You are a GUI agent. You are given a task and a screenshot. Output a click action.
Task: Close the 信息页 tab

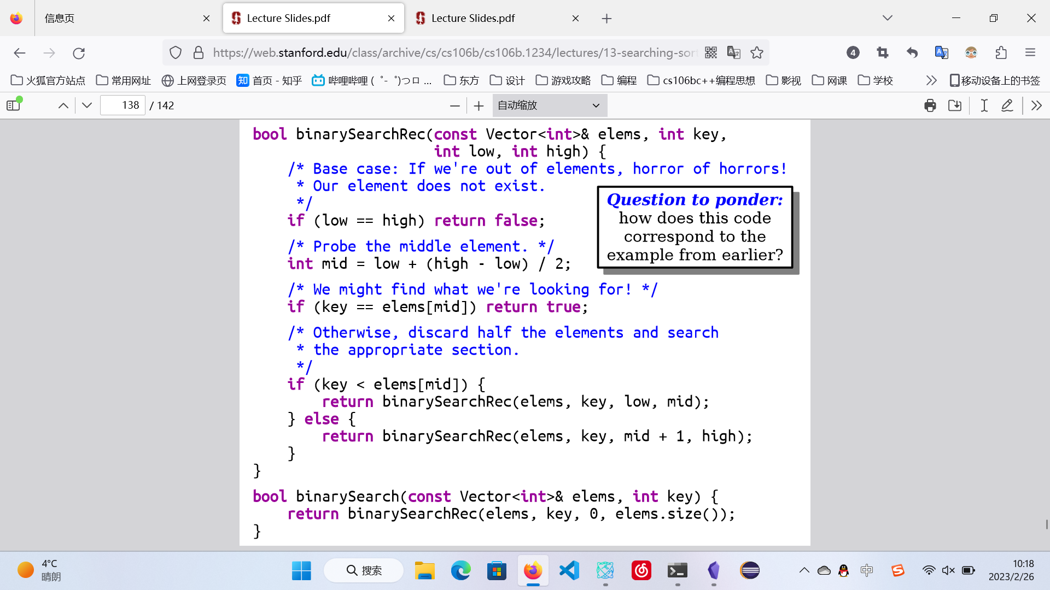point(206,18)
